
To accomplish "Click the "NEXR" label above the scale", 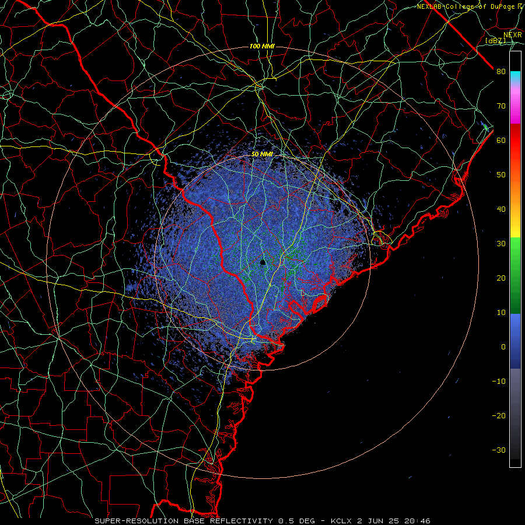I will tap(513, 35).
